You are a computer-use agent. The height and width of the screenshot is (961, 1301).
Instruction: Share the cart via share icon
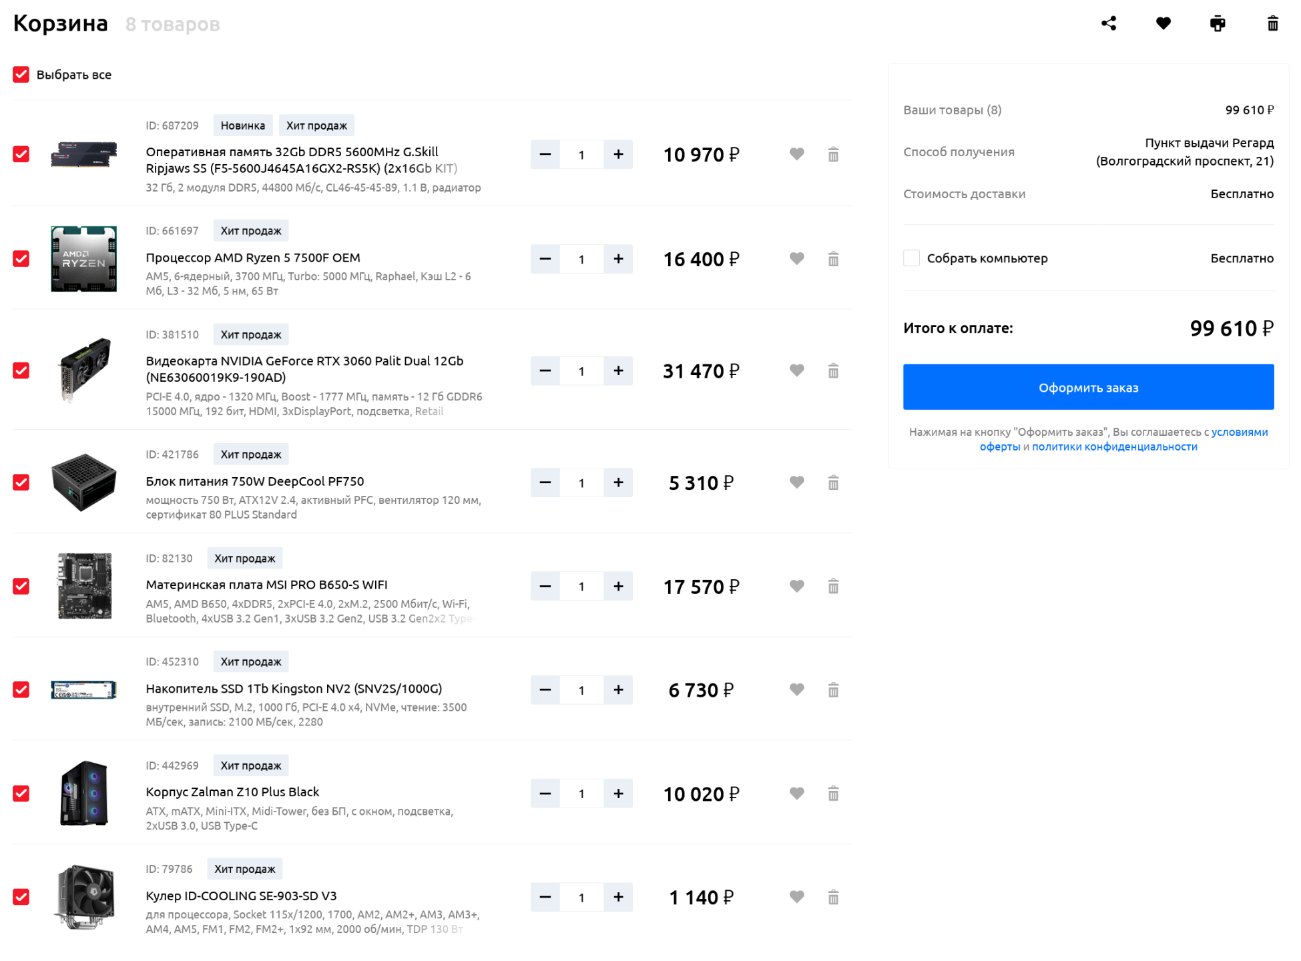pos(1108,23)
